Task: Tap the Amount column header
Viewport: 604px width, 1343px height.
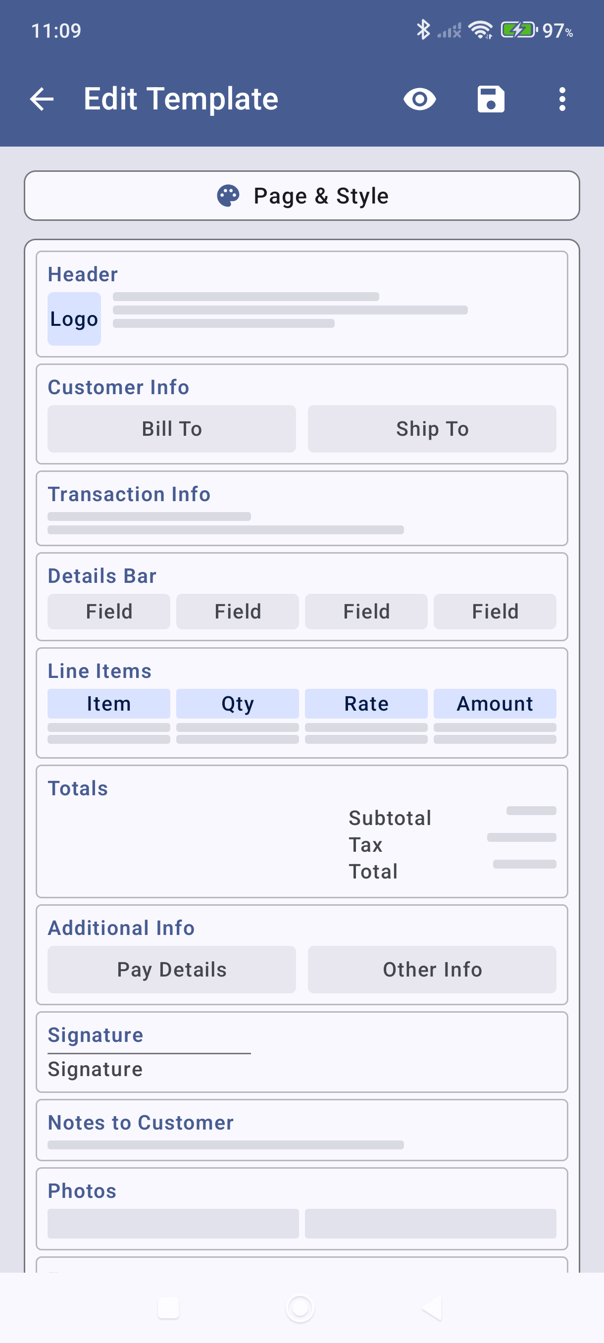Action: point(495,703)
